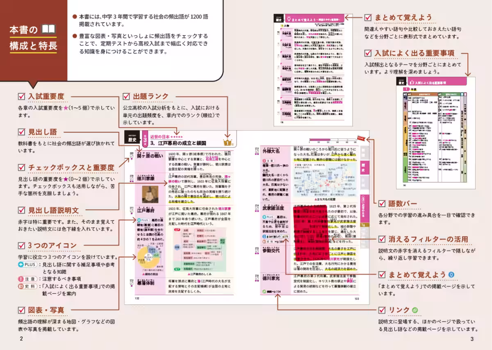The height and width of the screenshot is (350, 492).
Task: Tick the checkbox beside チェックボックスと重要度
Action: click(x=22, y=167)
